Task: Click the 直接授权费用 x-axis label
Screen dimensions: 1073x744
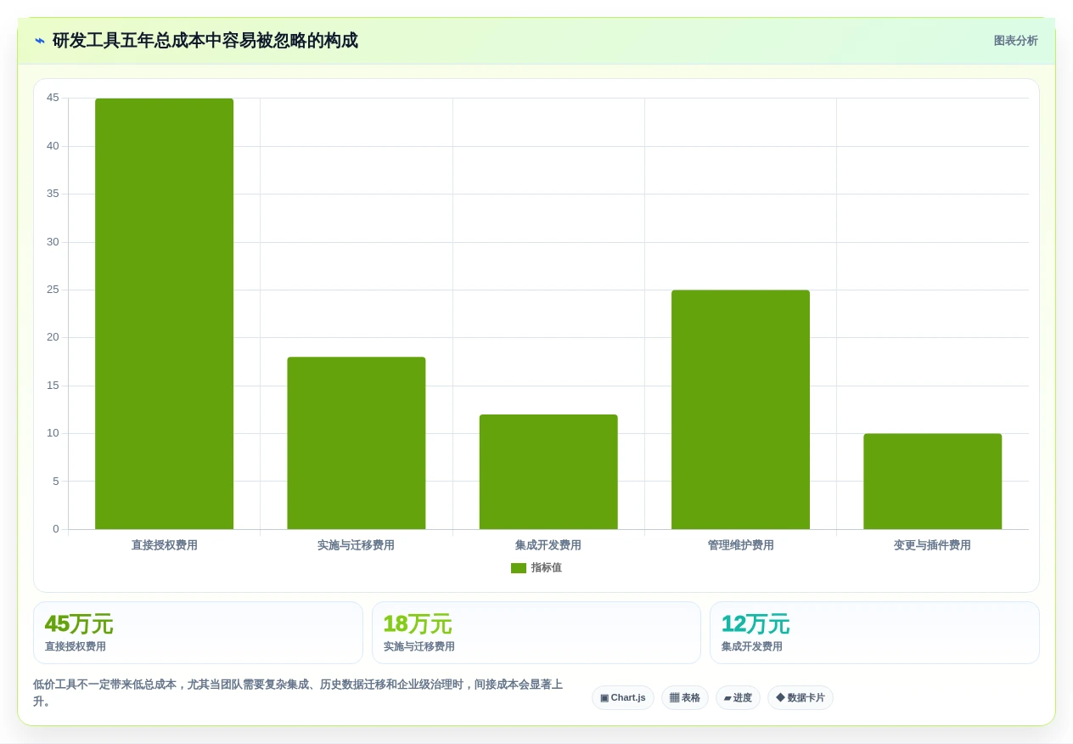Action: coord(164,545)
